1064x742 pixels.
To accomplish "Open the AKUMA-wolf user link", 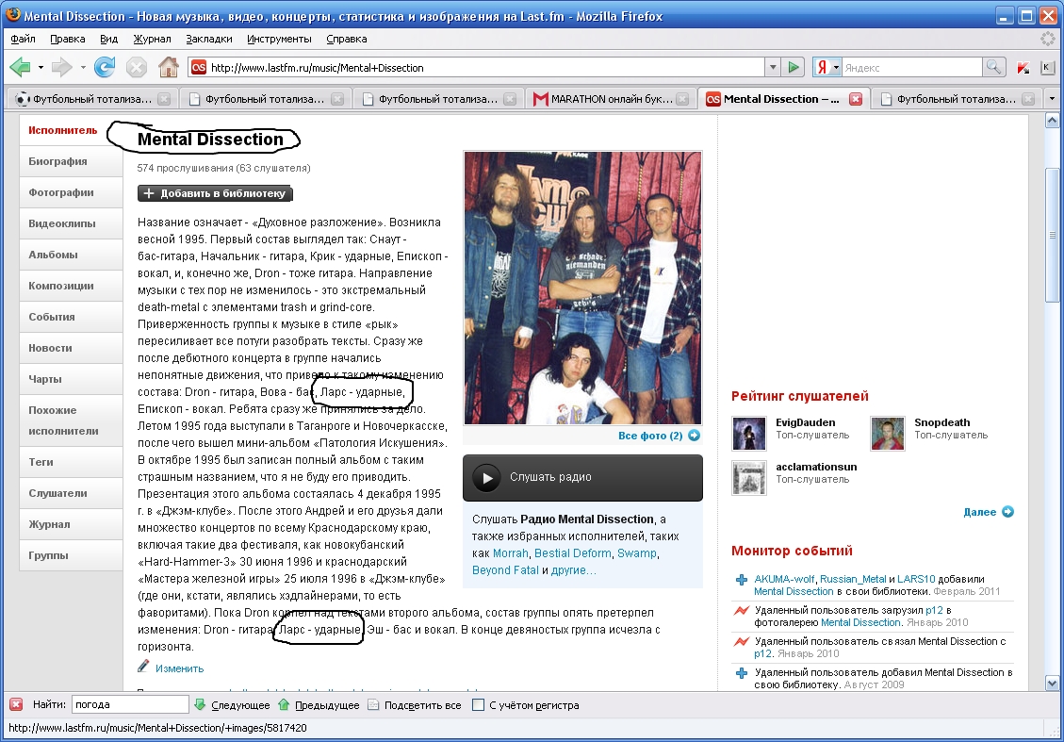I will (x=784, y=579).
